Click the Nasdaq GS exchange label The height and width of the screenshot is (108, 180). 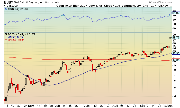click(52, 2)
